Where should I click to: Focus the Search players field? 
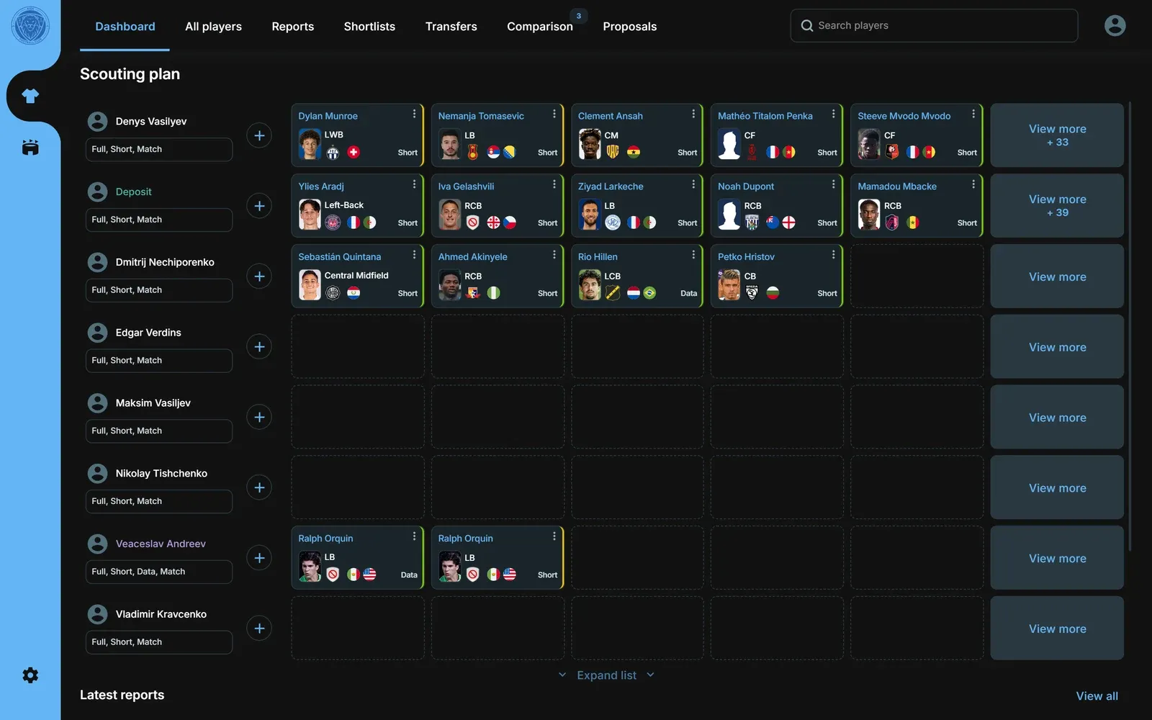[x=934, y=26]
